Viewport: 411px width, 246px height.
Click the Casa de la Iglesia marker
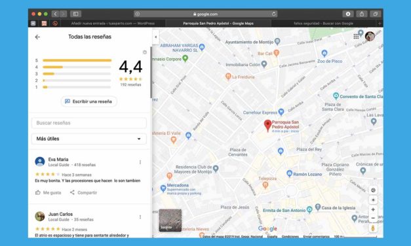[x=318, y=207]
